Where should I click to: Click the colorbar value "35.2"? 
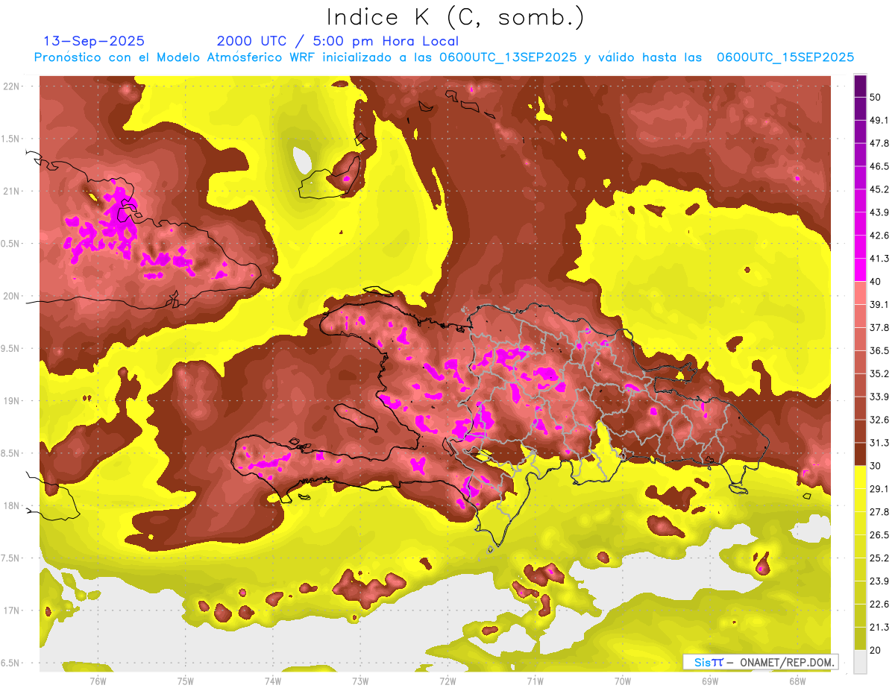coord(879,373)
